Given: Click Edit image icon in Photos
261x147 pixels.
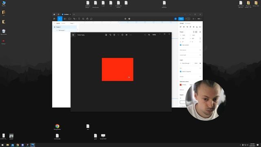Looking at the screenshot, I should (106, 35).
